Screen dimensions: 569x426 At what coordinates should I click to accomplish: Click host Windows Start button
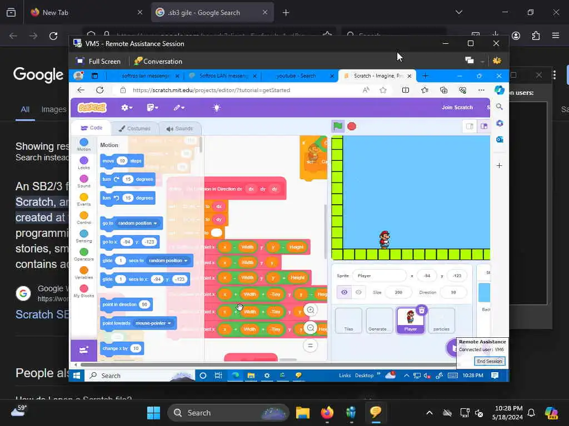click(153, 413)
